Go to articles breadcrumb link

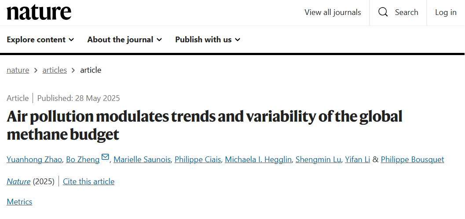click(55, 70)
